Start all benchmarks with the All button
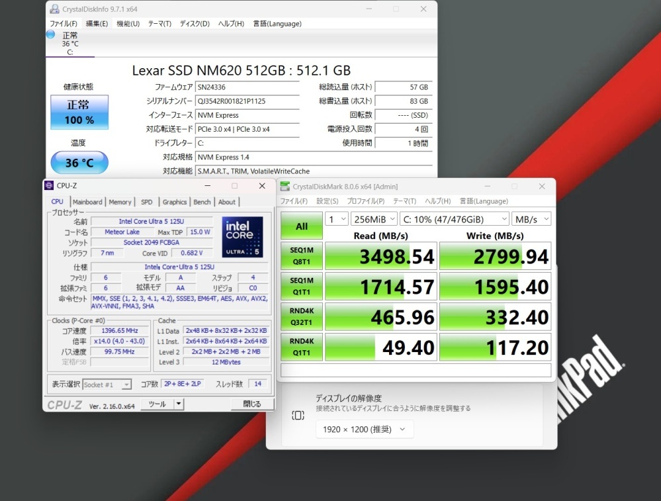Image resolution: width=661 pixels, height=501 pixels. pos(301,226)
